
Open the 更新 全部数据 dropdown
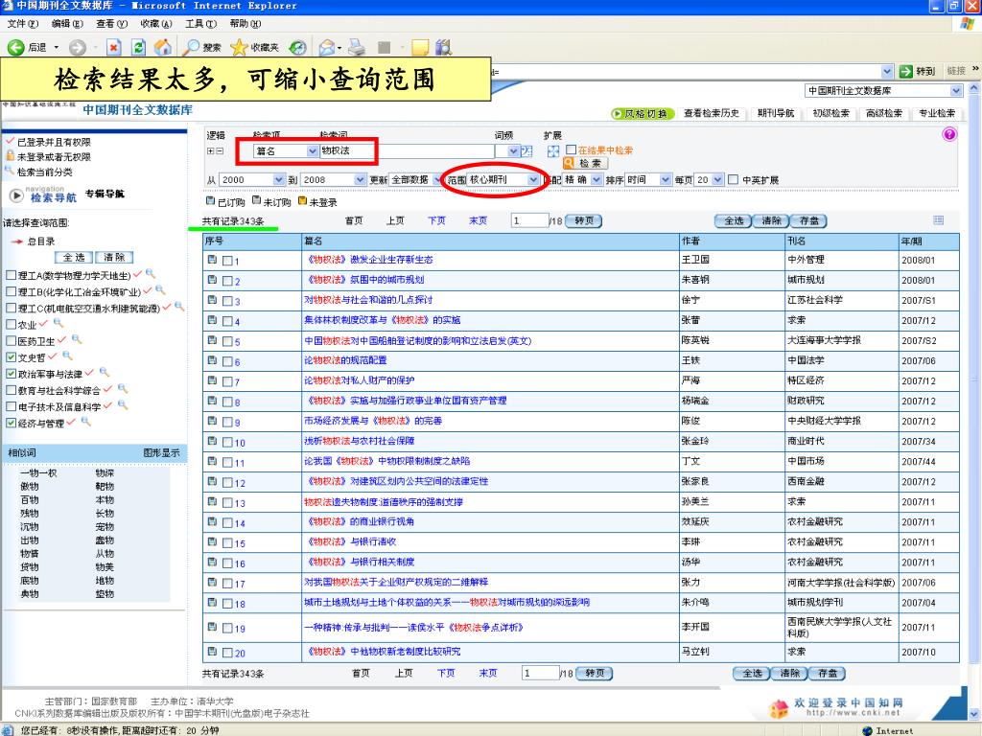(x=436, y=179)
